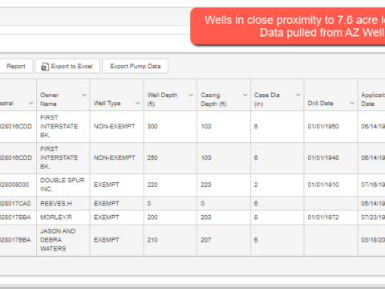Click drill date 01/01/1948
The height and width of the screenshot is (289, 385).
click(x=323, y=157)
